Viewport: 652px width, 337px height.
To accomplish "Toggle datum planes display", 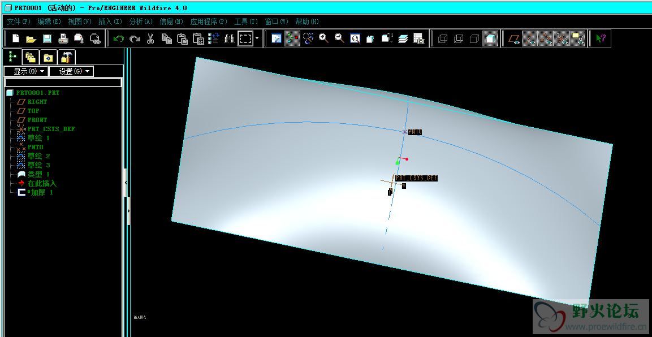I will [x=514, y=38].
